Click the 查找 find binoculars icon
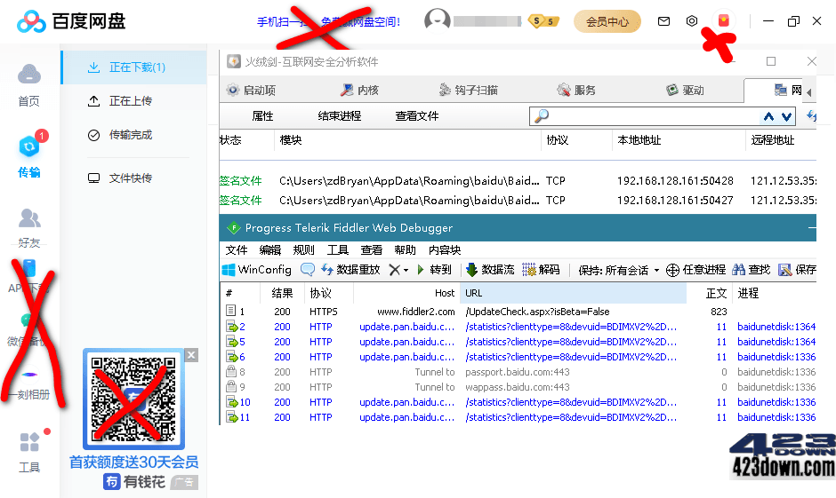The width and height of the screenshot is (836, 498). (x=752, y=270)
